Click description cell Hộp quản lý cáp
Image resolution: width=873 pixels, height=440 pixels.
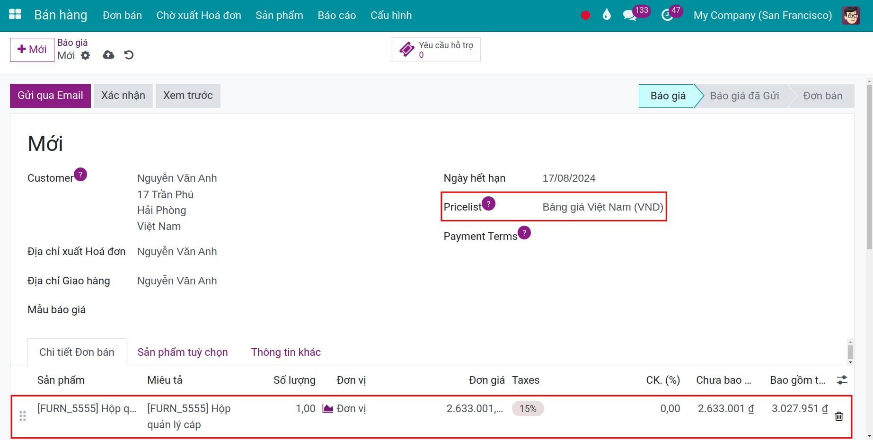pyautogui.click(x=189, y=416)
